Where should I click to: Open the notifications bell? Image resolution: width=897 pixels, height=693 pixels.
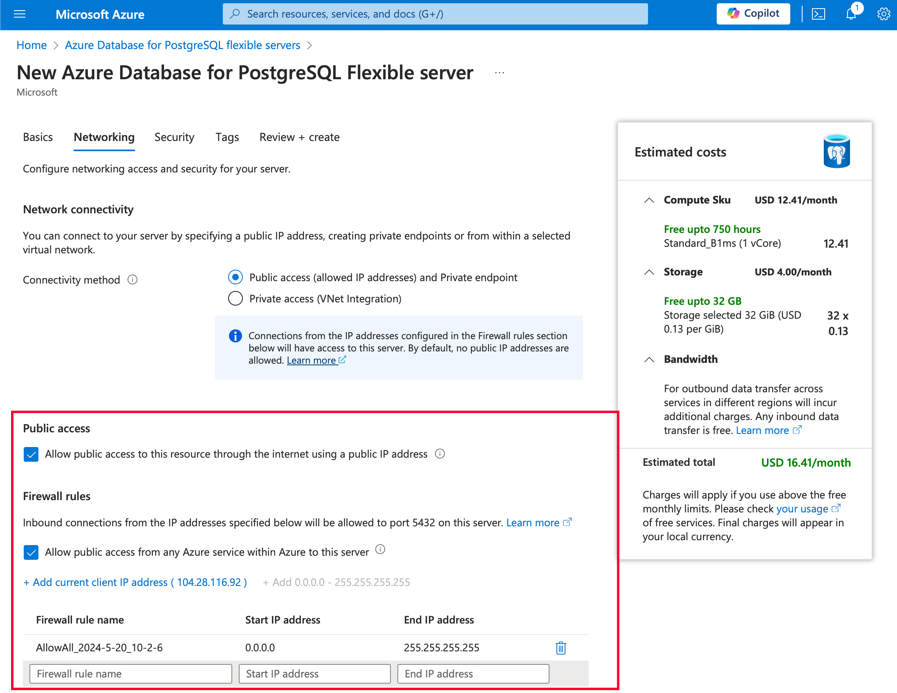coord(851,14)
